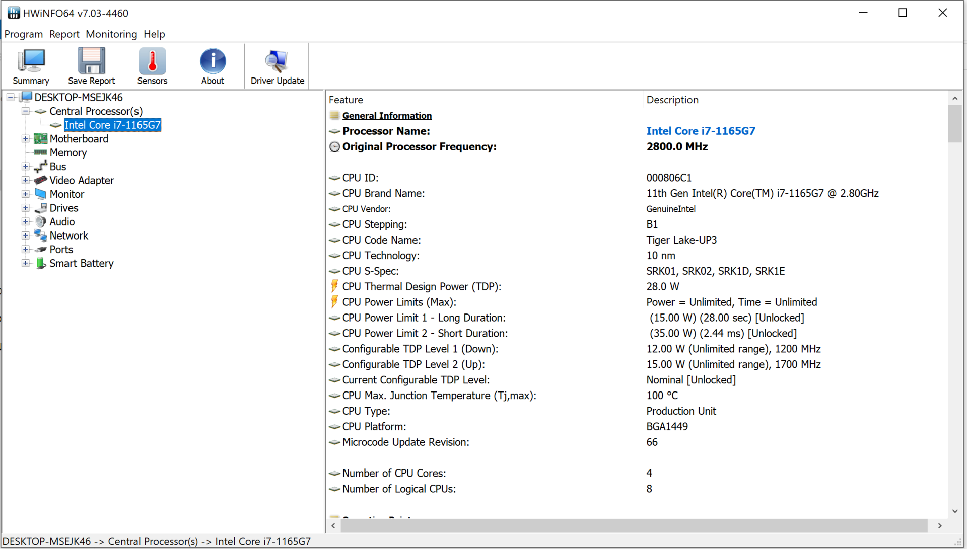Click the General Information heading
Image resolution: width=967 pixels, height=549 pixels.
(387, 116)
